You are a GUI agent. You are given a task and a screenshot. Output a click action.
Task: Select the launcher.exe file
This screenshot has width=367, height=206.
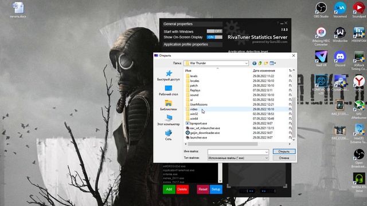[x=198, y=137]
